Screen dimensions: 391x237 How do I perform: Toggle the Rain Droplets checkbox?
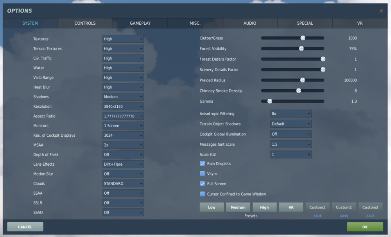coord(202,164)
